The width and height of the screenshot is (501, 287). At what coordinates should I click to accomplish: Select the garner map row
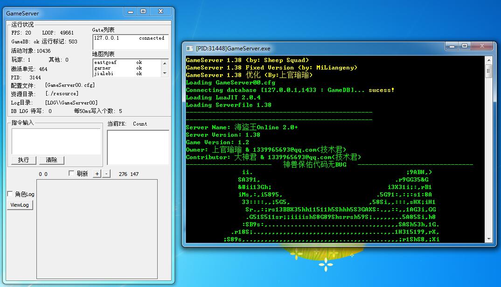pos(127,68)
